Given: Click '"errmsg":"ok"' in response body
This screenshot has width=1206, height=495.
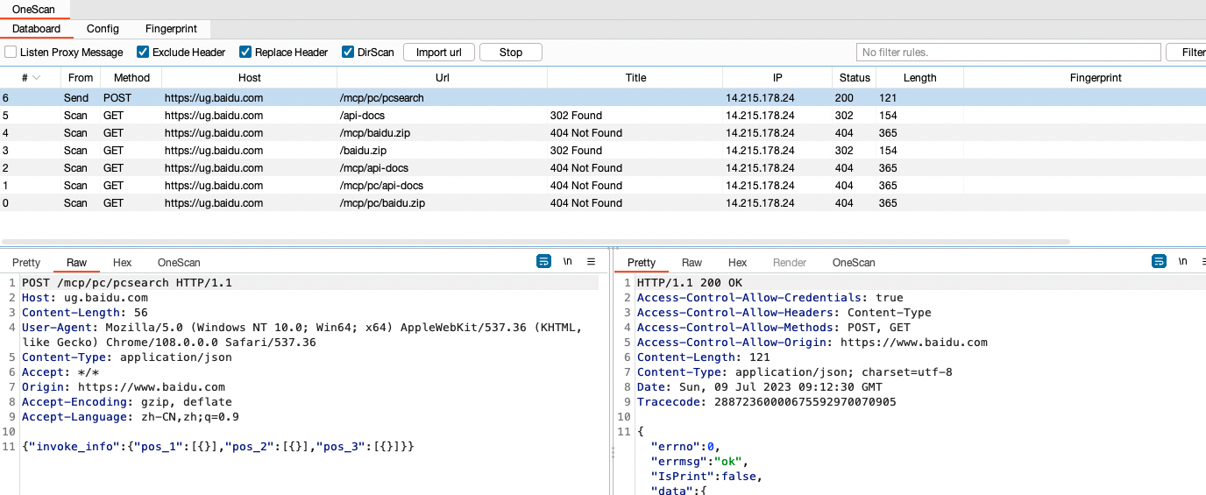Looking at the screenshot, I should point(699,462).
